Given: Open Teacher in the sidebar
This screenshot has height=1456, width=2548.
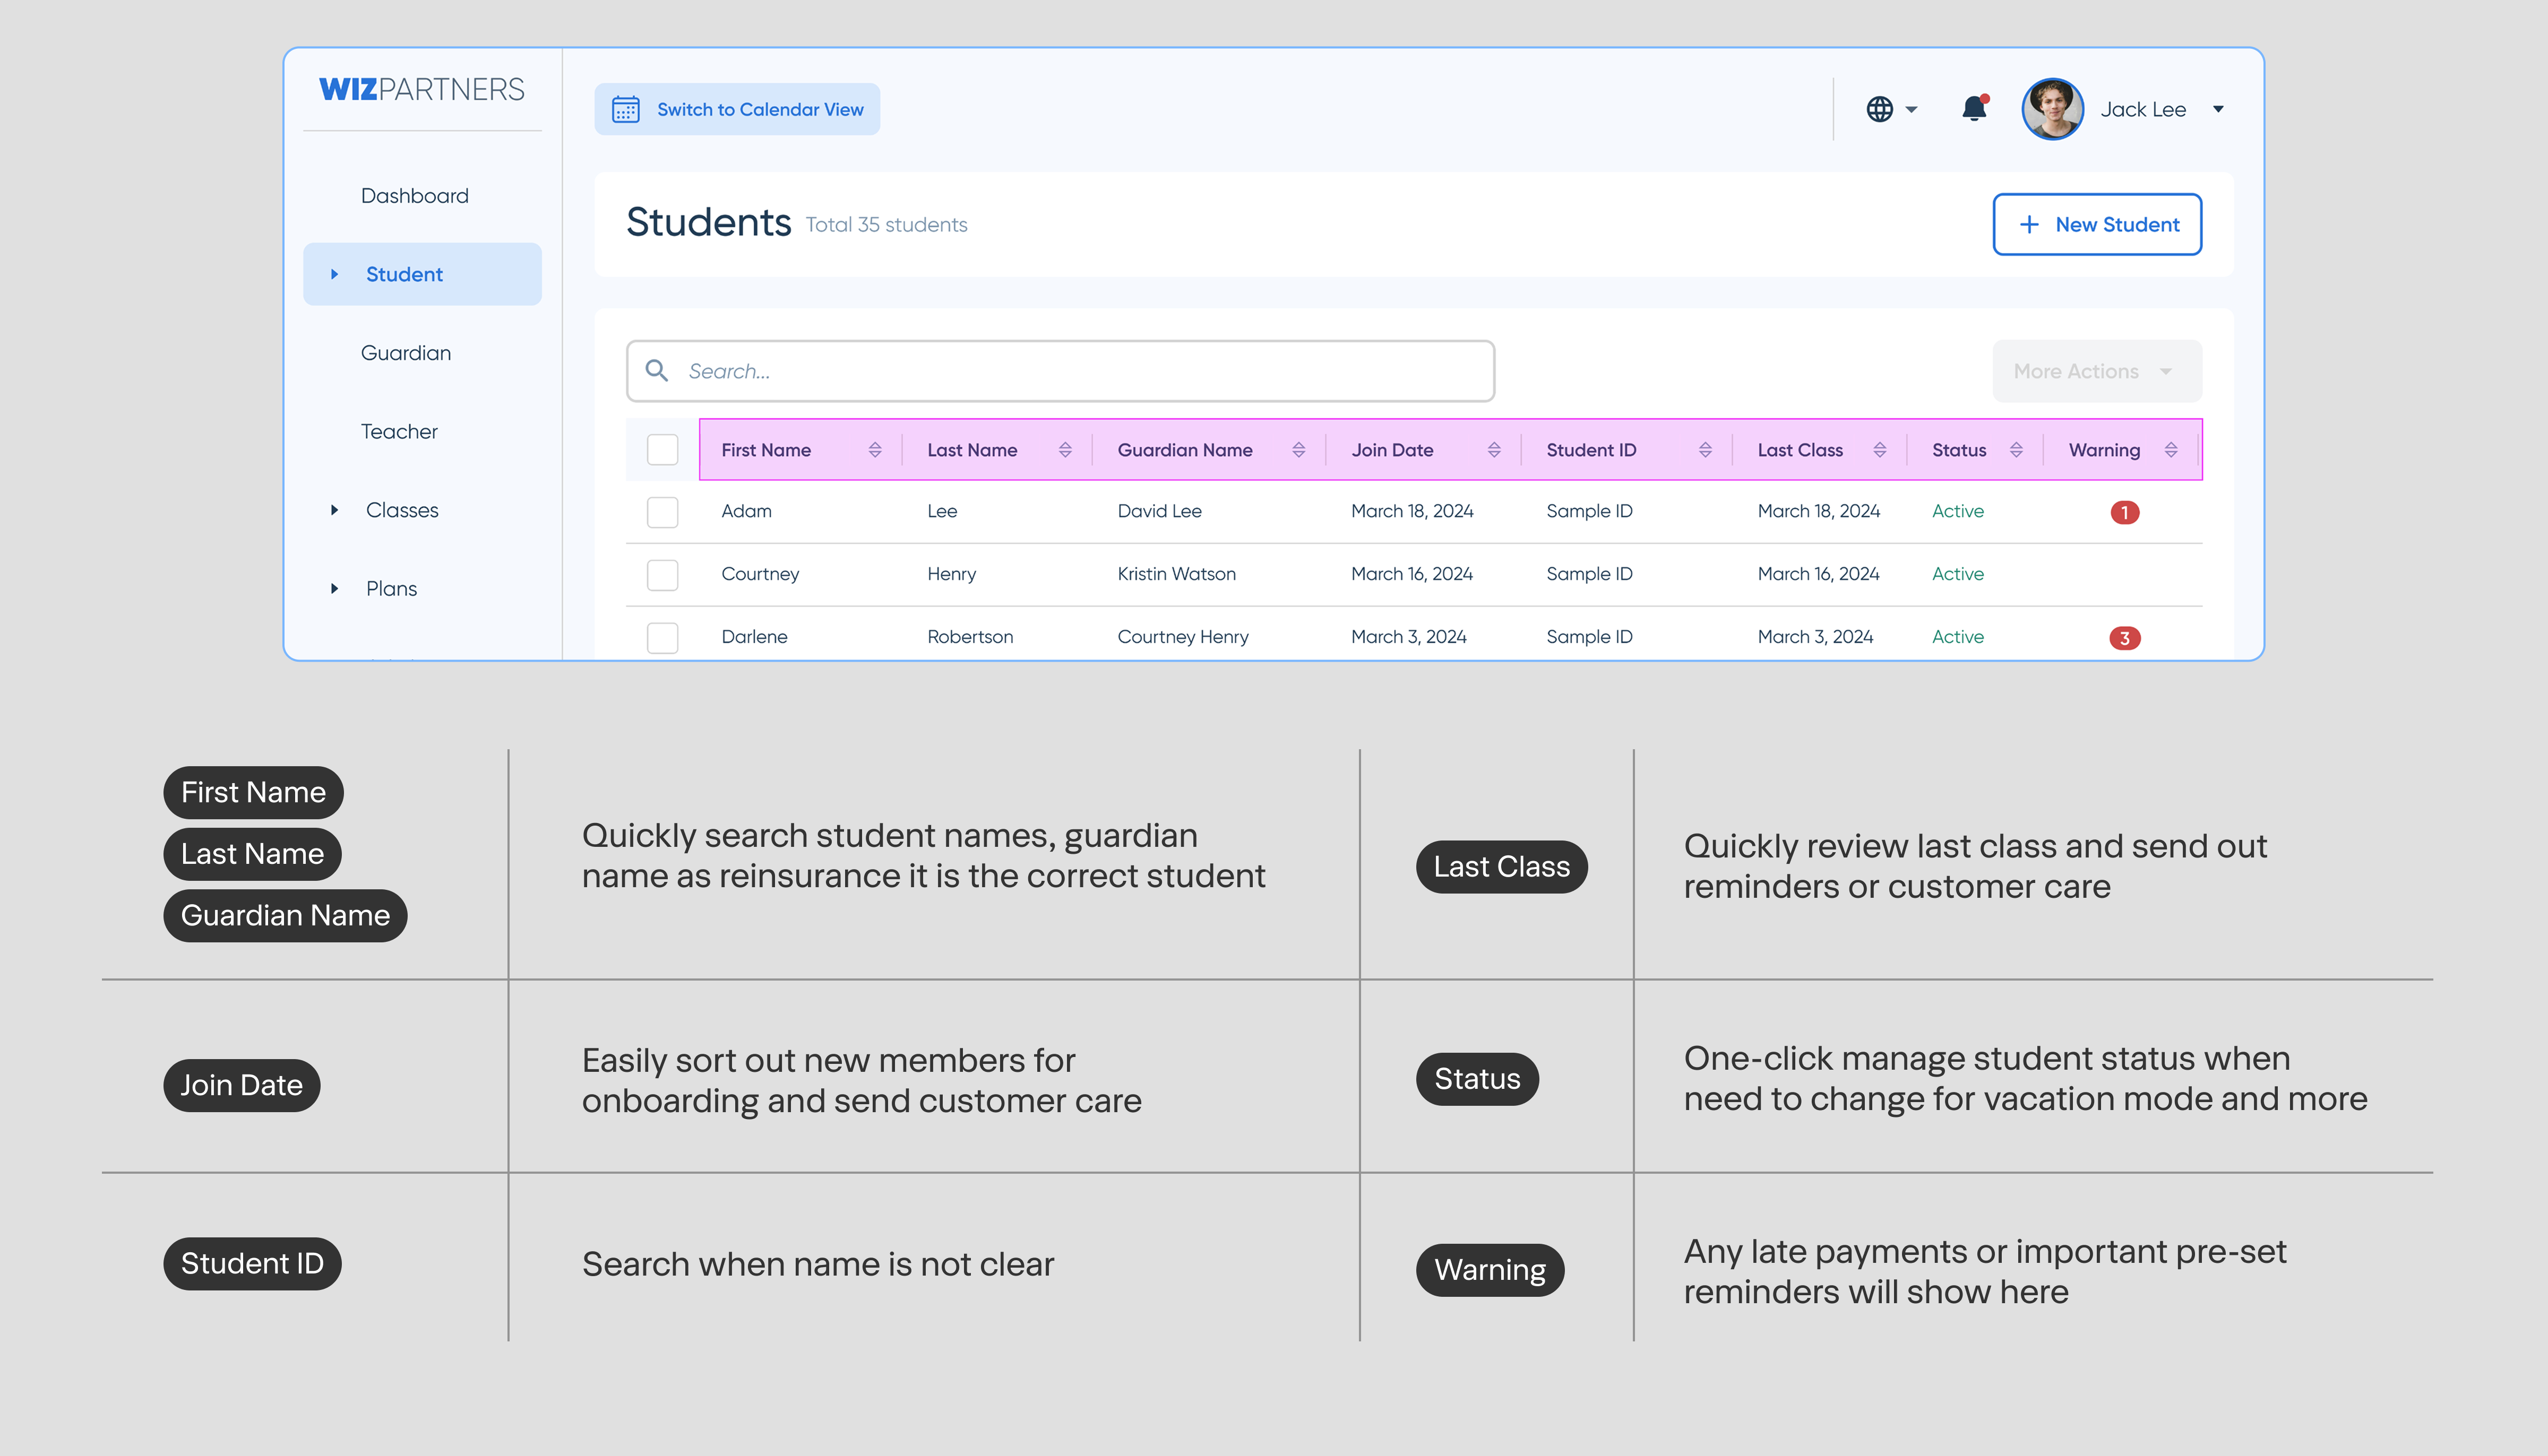Looking at the screenshot, I should tap(399, 431).
